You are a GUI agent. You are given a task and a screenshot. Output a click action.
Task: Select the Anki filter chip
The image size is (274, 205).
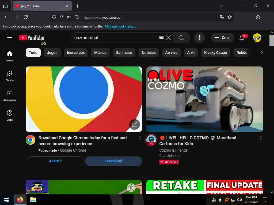click(191, 53)
